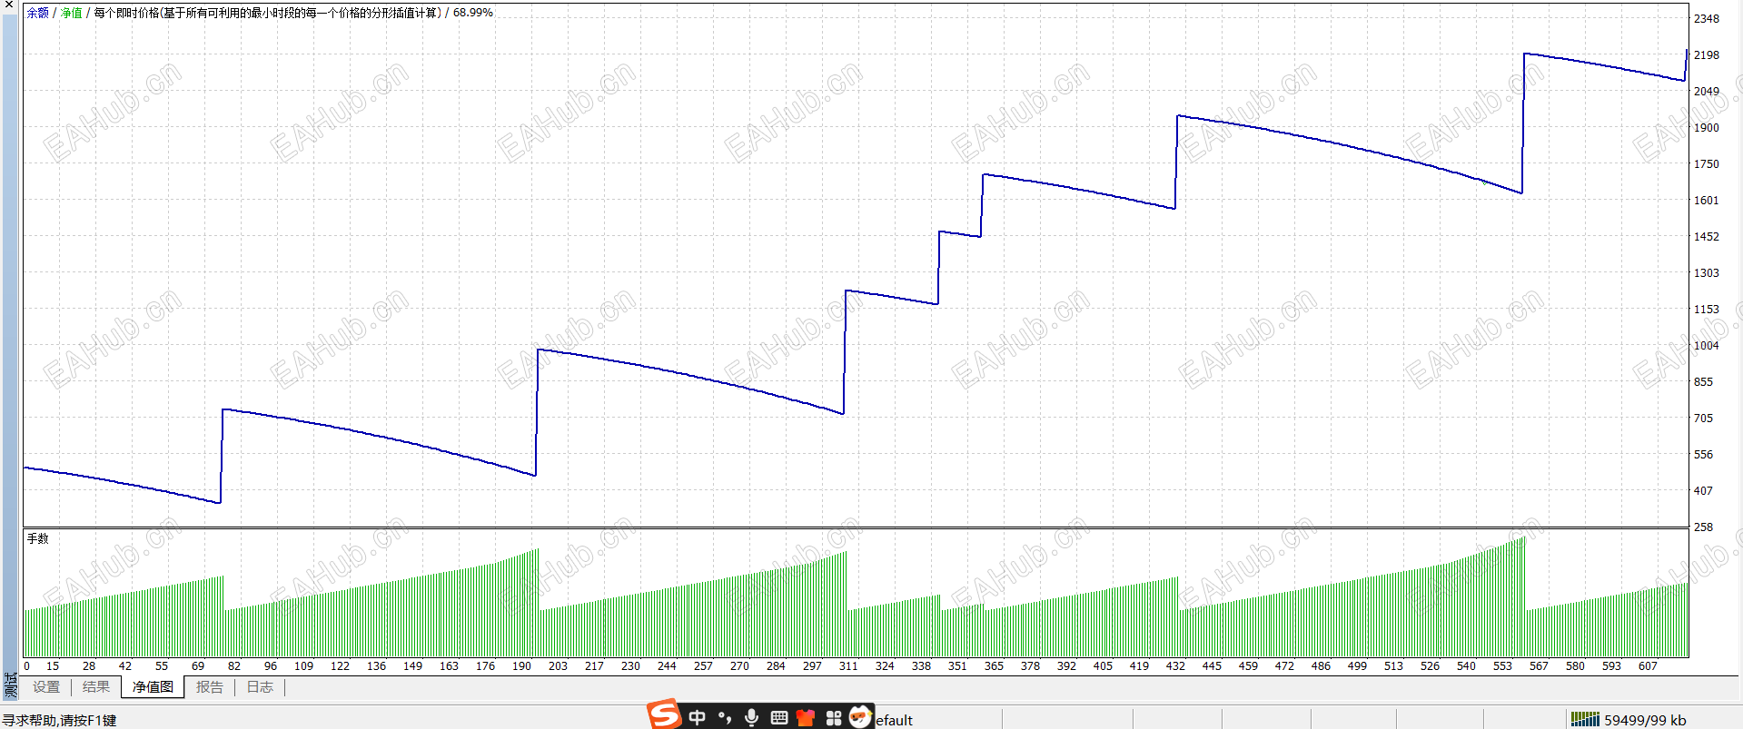Switch to the 日志 journal tab
Image resolution: width=1743 pixels, height=729 pixels.
(260, 687)
